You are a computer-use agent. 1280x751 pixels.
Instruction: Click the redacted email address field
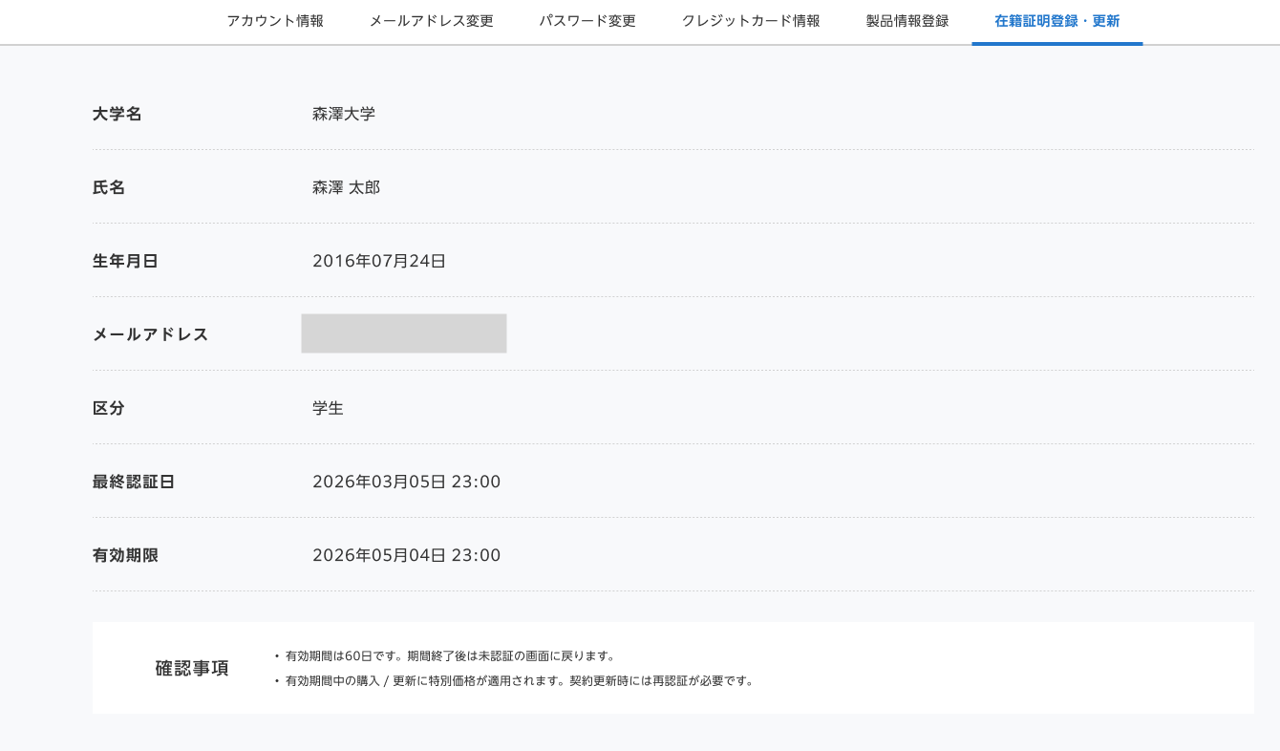tap(404, 333)
